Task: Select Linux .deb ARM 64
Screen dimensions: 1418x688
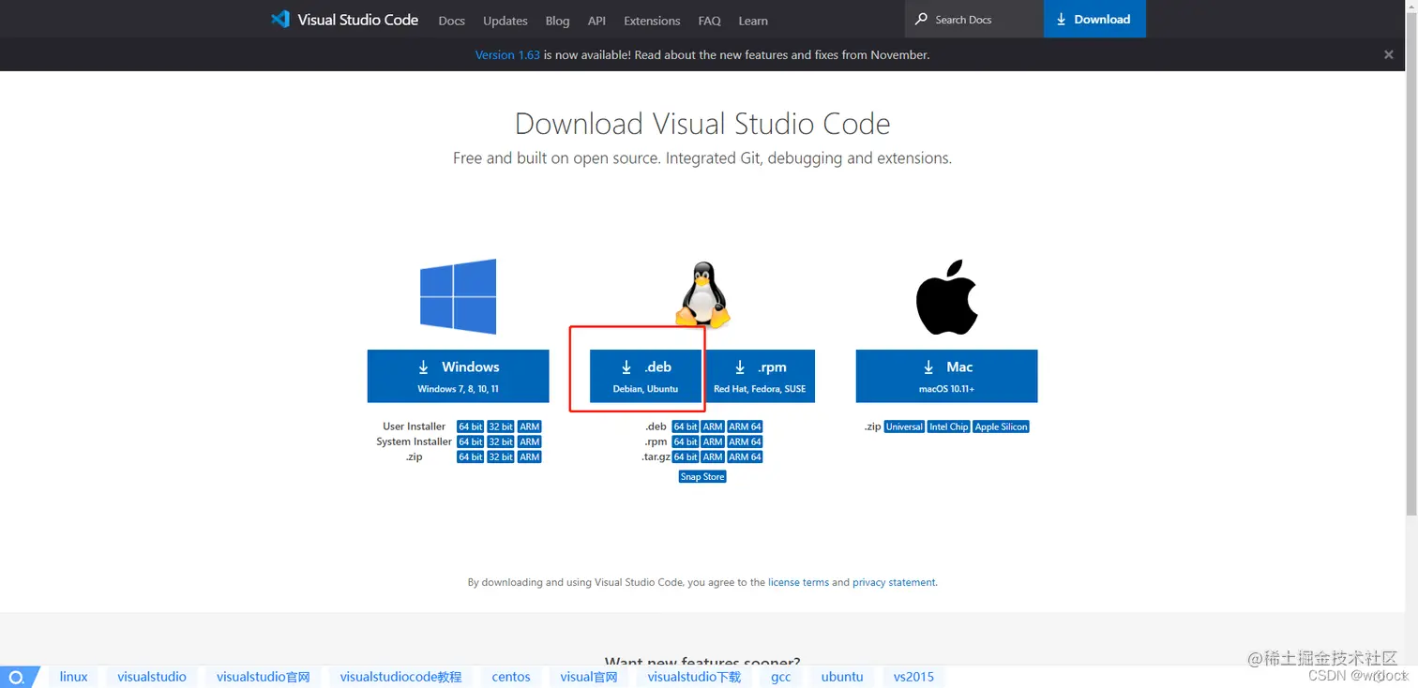Action: pos(745,426)
